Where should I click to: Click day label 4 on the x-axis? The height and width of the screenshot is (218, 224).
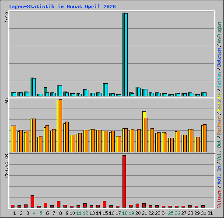[34, 213]
